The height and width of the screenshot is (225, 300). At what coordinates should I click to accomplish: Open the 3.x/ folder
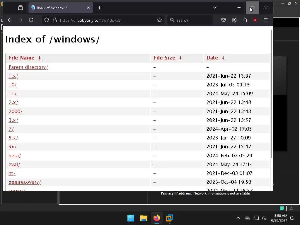(13, 120)
